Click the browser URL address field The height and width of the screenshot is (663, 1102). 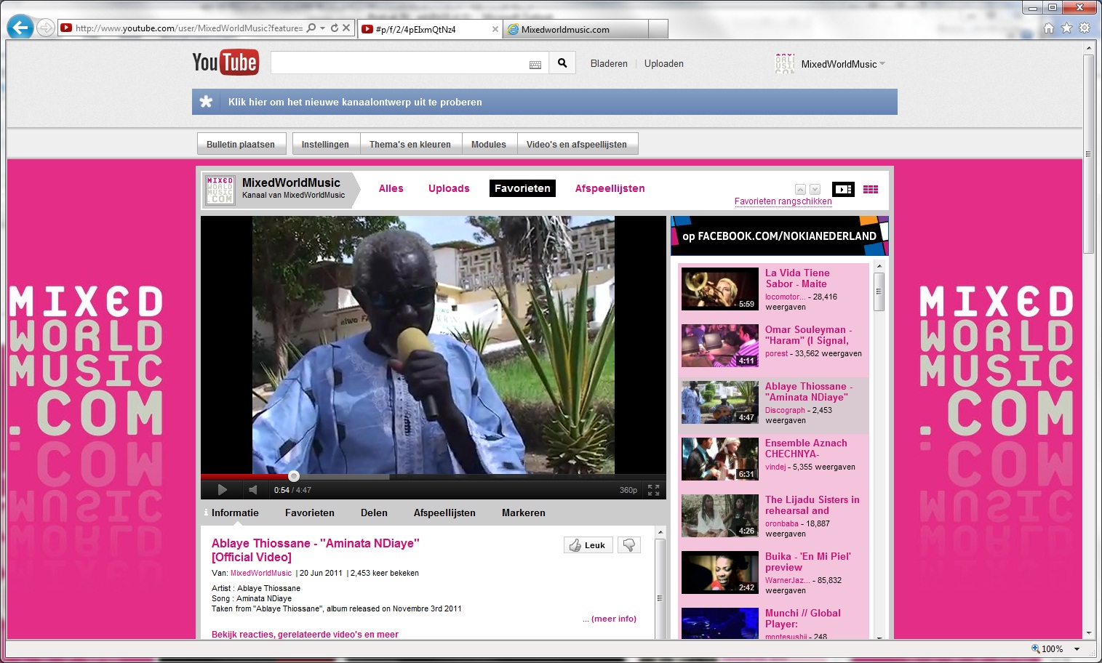pos(189,28)
